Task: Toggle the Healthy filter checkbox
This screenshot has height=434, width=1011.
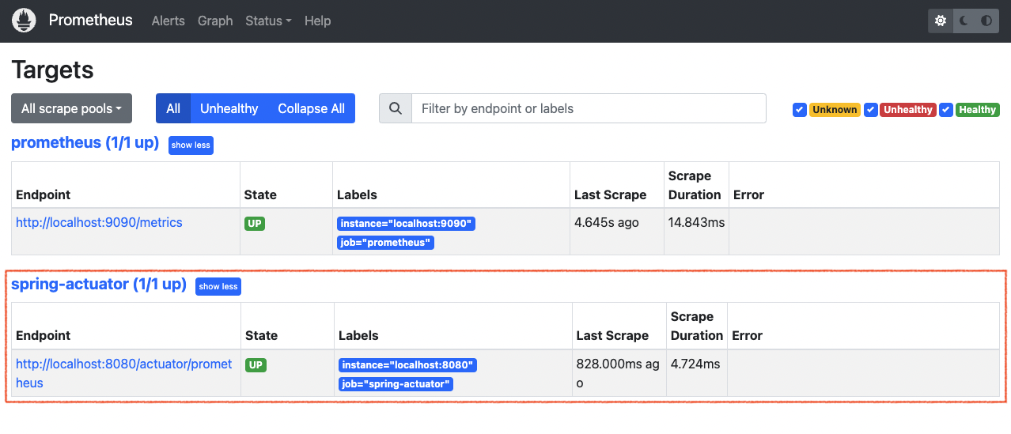Action: [946, 110]
